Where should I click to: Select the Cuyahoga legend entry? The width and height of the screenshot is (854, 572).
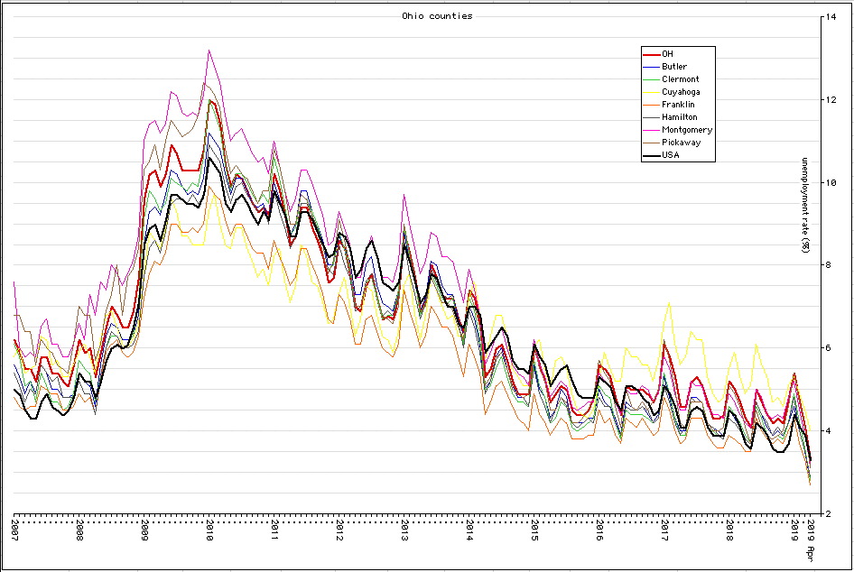pos(672,92)
